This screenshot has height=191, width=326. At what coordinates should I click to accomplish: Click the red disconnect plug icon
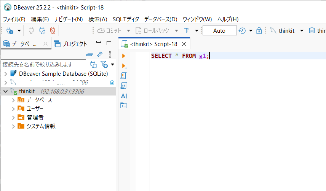tap(53, 31)
